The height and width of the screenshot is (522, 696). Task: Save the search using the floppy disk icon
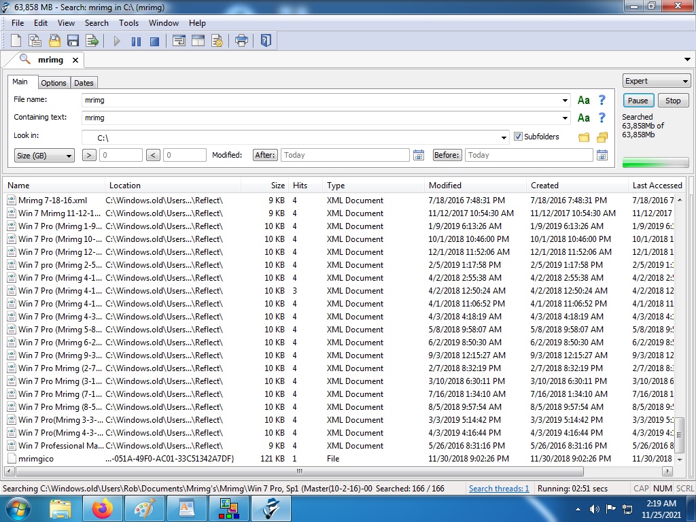(73, 41)
